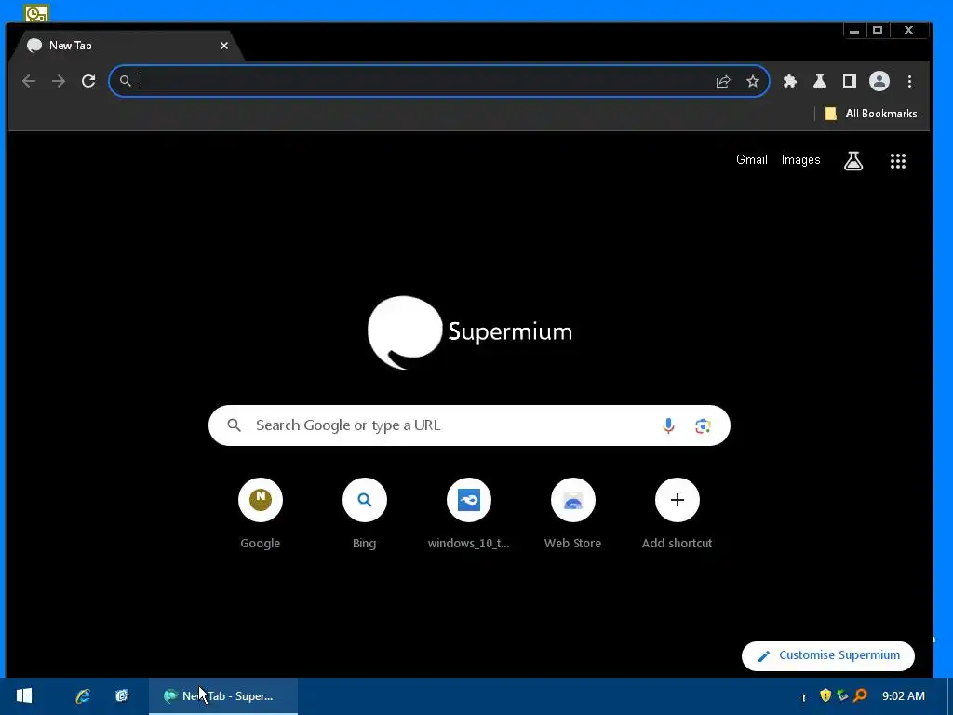Maximize the Supermium window
953x715 pixels.
[x=877, y=30]
